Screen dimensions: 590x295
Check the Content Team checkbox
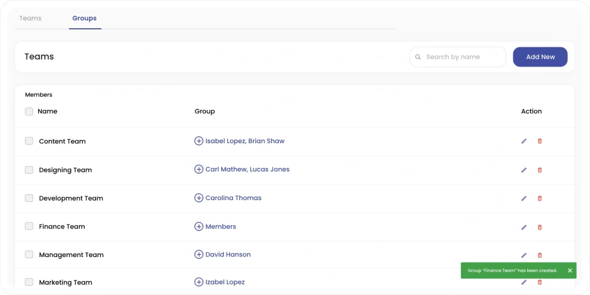(x=29, y=141)
